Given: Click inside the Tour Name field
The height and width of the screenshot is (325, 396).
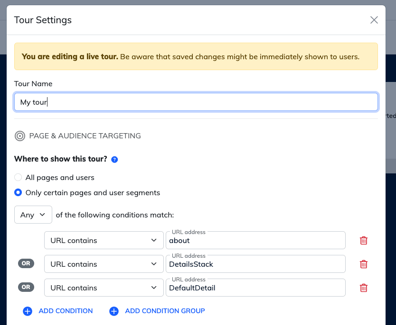Looking at the screenshot, I should click(196, 101).
